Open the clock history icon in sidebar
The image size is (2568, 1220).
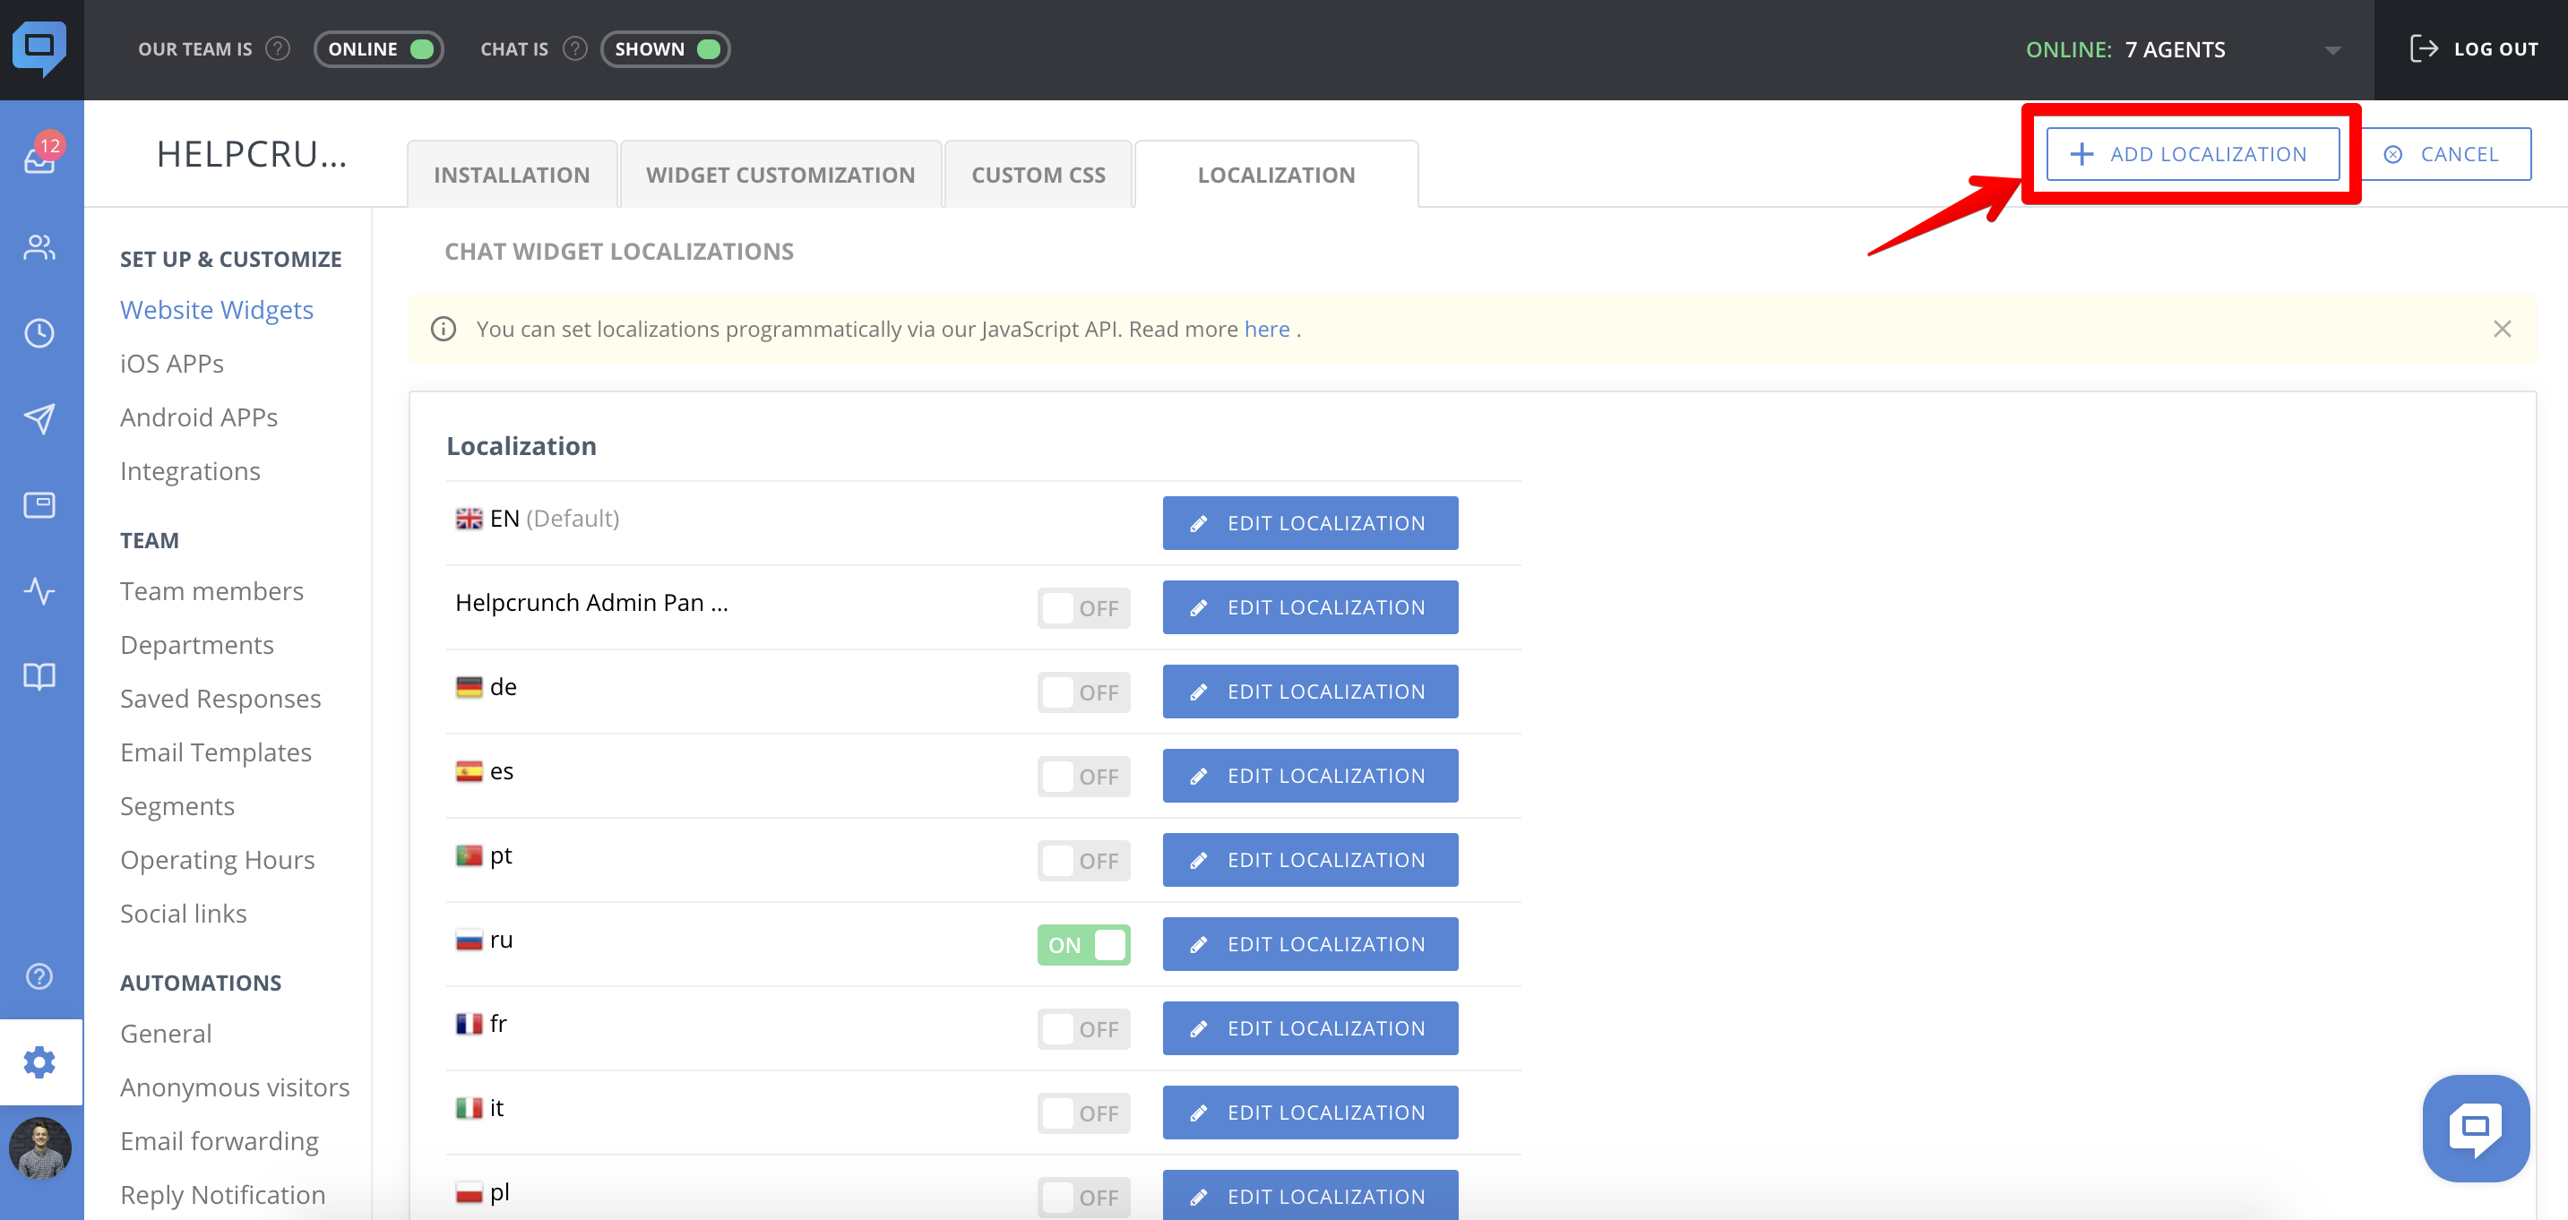tap(40, 333)
